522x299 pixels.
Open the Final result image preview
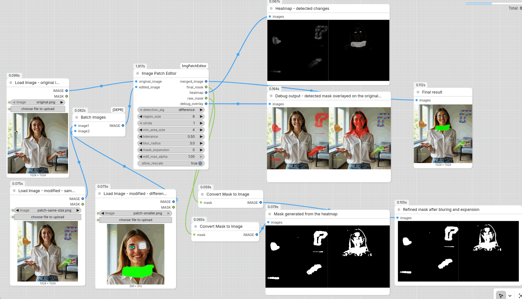pos(443,134)
